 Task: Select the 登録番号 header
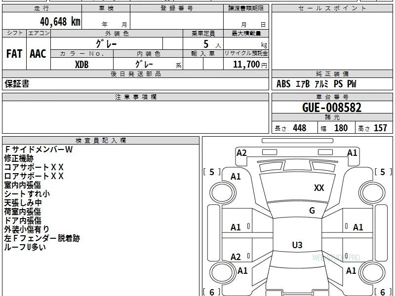[x=177, y=8]
